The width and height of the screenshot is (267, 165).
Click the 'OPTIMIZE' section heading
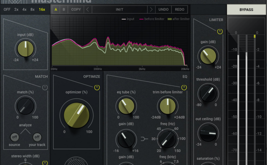[92, 77]
